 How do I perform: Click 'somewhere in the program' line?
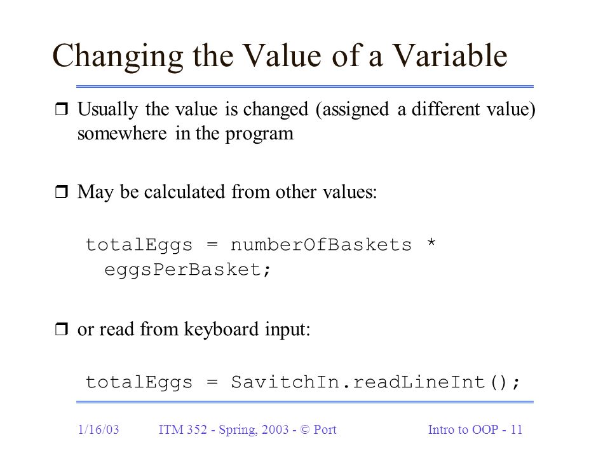(185, 134)
